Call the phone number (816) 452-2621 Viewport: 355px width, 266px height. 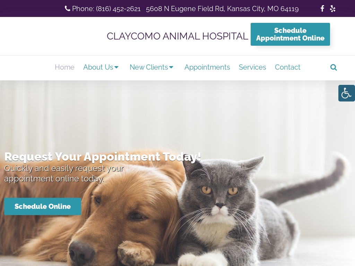tap(118, 9)
